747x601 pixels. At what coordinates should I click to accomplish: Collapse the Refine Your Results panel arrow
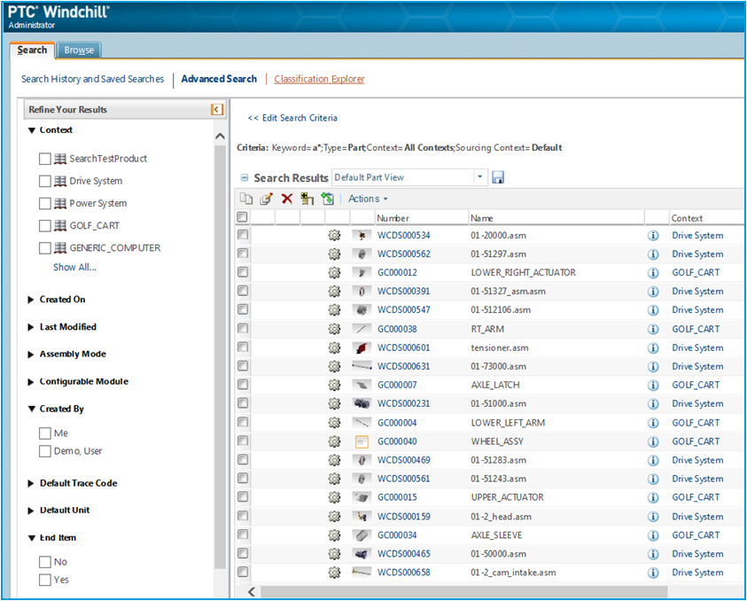tap(217, 110)
